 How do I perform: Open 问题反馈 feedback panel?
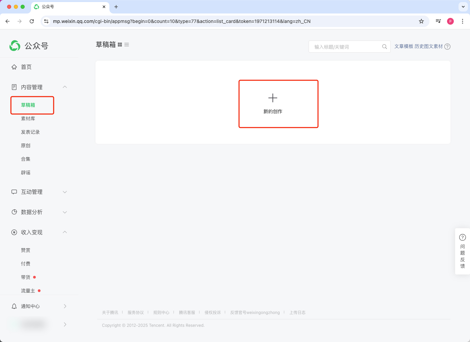[462, 252]
